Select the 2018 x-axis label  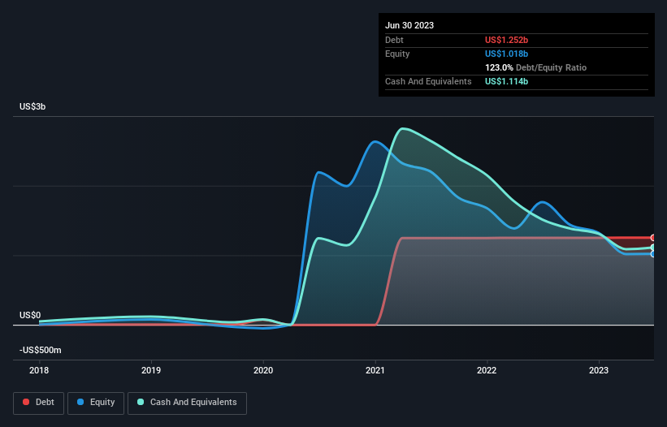(39, 369)
